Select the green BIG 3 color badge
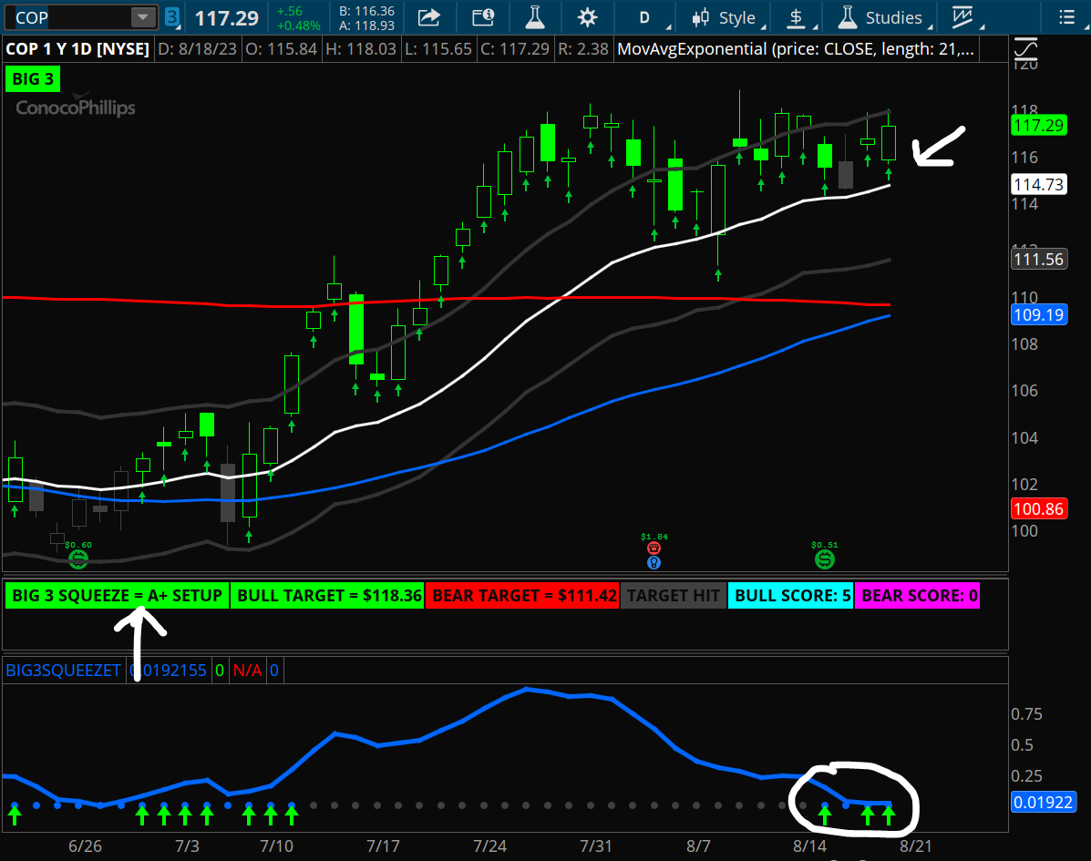1091x861 pixels. [33, 79]
